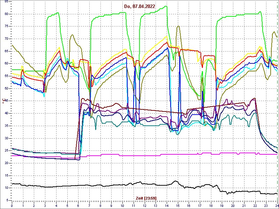Select the 60 label on temperature axis
The height and width of the screenshot is (209, 279).
(x=7, y=64)
